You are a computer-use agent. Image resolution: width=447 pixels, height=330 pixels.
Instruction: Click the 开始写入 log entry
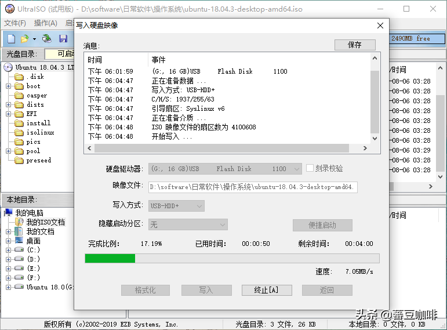(172, 137)
